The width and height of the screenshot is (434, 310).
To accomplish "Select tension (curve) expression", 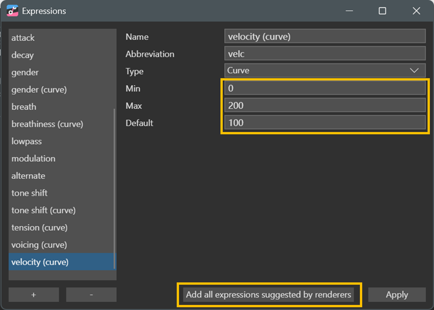I will pos(62,228).
